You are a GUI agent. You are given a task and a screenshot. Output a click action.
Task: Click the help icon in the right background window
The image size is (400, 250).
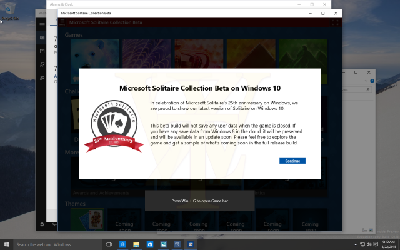click(372, 81)
